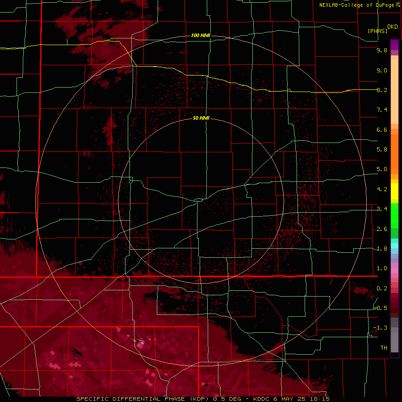Click the "0.2" value on the scale
The width and height of the screenshot is (402, 402).
point(382,289)
